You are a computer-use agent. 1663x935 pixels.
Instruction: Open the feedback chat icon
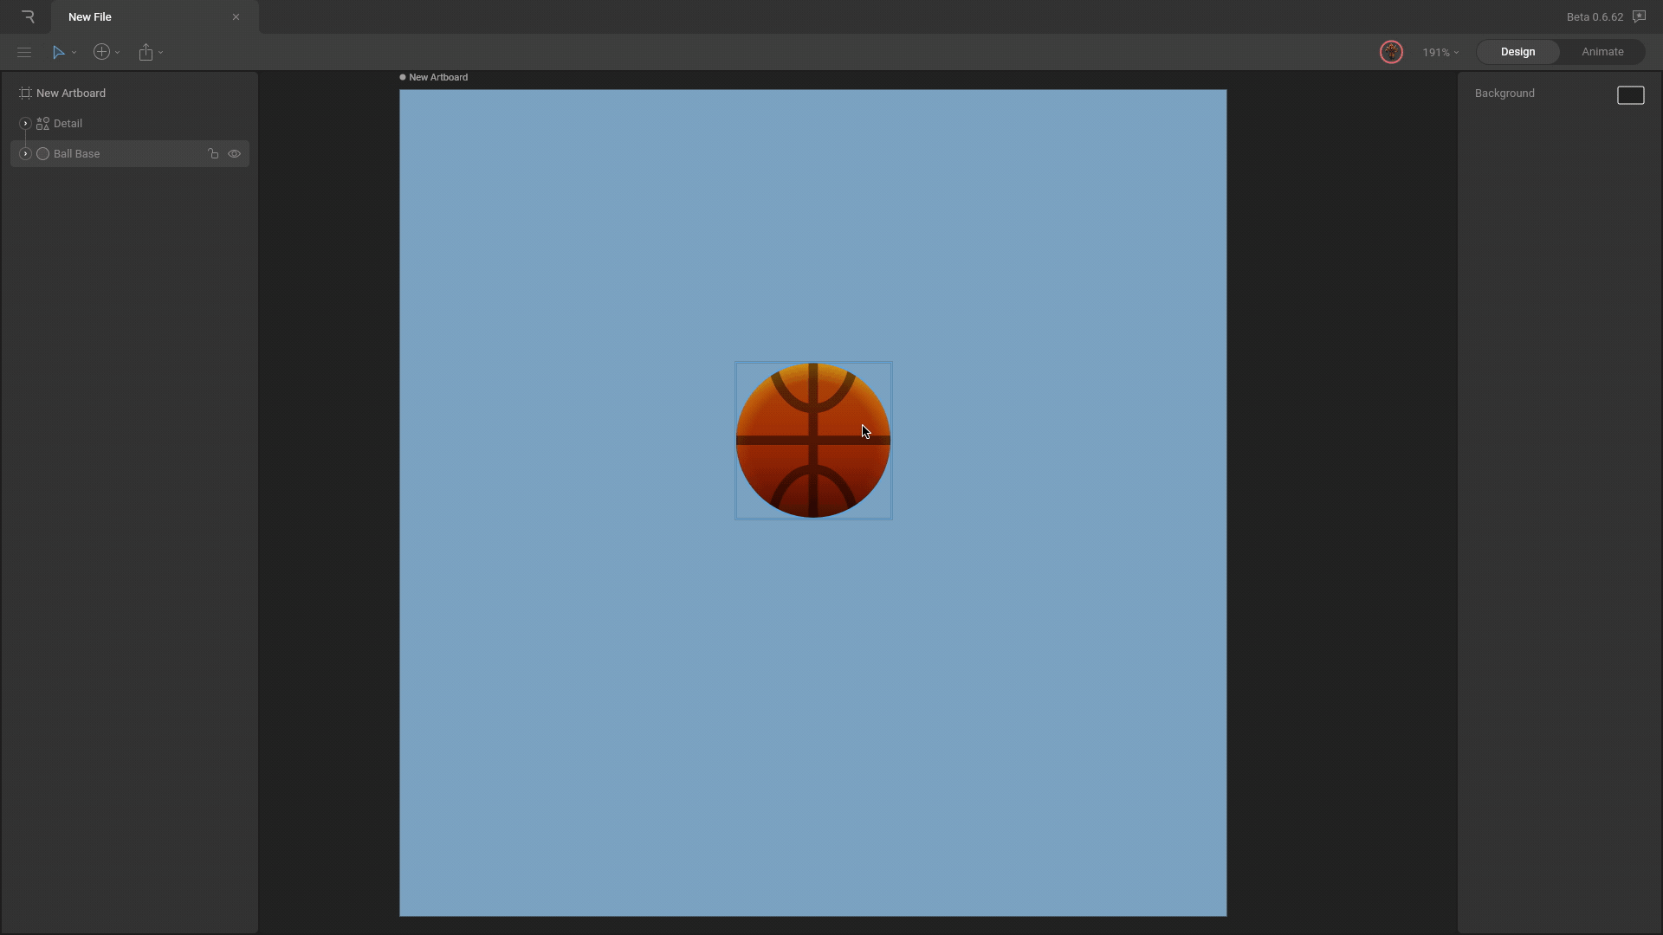point(1639,16)
